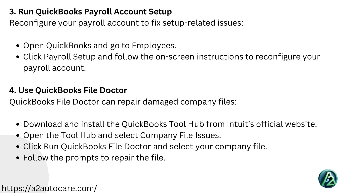This screenshot has height=193, width=344.
Task: Click bullet dot before 'Click Run QuickBooks File Doctor'
Action: coord(18,147)
